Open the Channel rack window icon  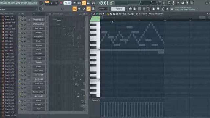[x=139, y=9]
